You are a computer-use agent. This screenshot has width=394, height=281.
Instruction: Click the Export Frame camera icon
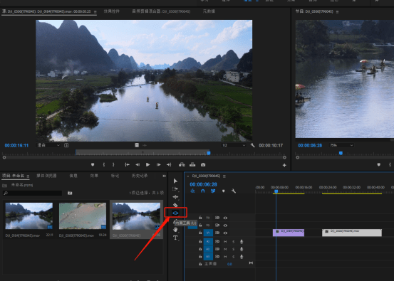point(203,164)
